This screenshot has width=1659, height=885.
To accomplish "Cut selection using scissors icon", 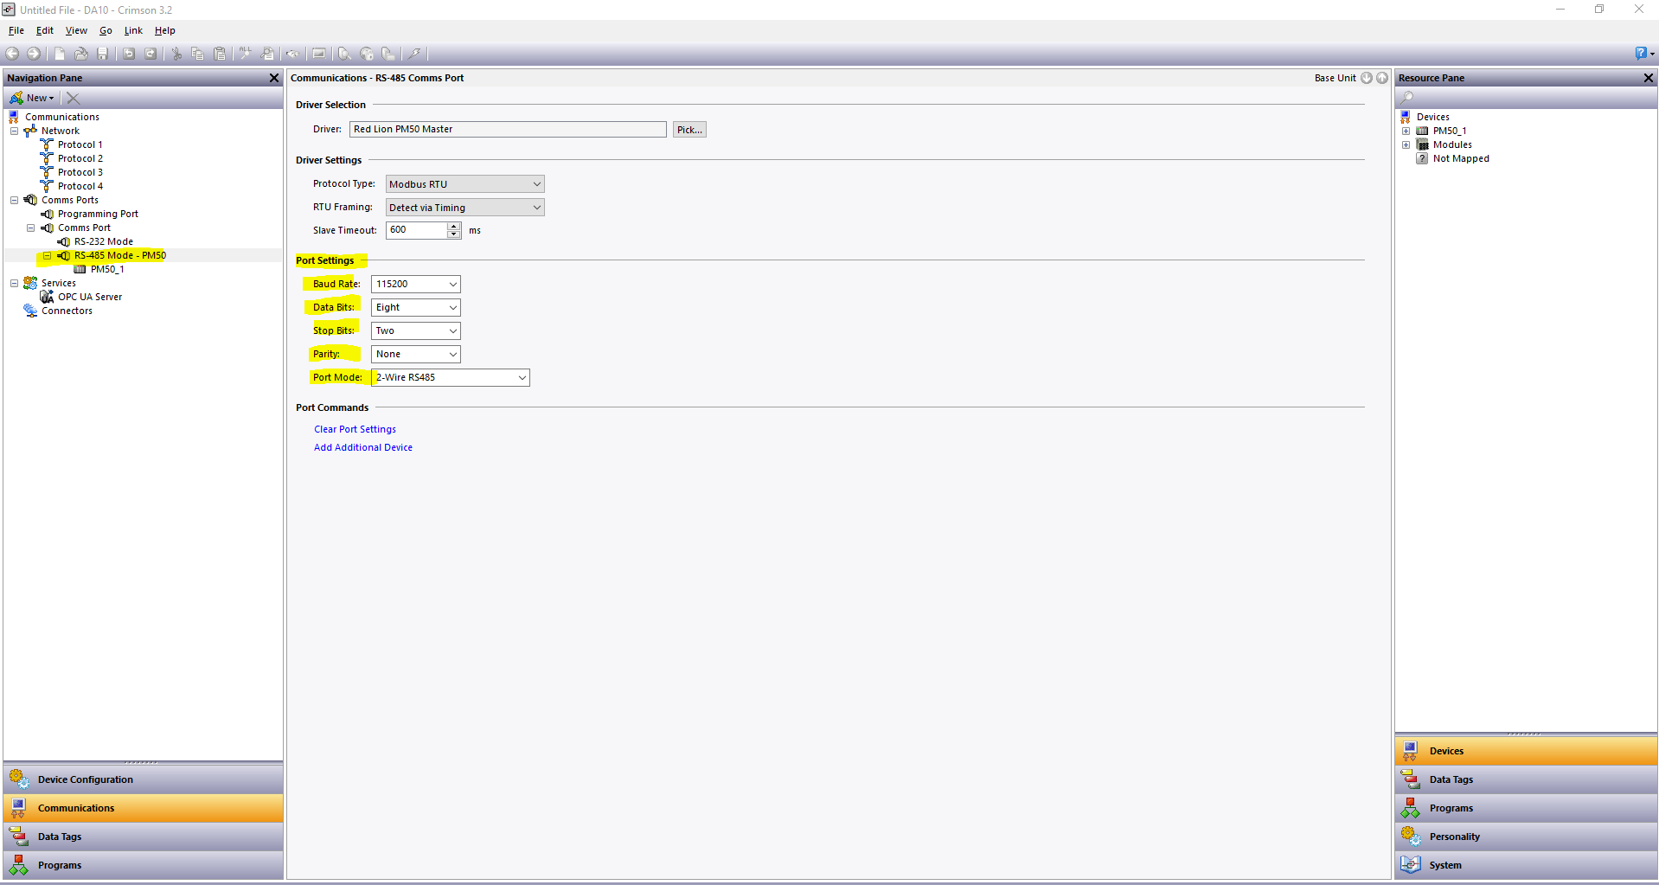I will pos(176,54).
